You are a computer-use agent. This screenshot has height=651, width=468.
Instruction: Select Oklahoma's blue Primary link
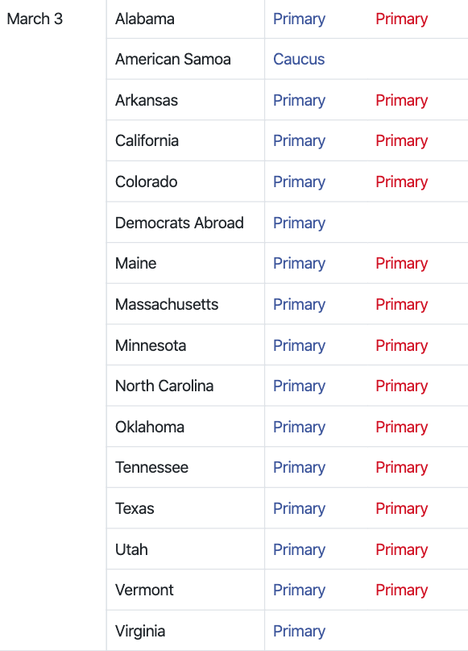(x=299, y=427)
